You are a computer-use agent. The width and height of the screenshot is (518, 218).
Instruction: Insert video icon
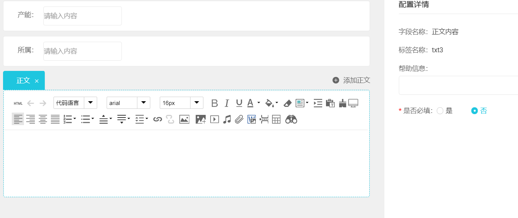click(x=214, y=119)
